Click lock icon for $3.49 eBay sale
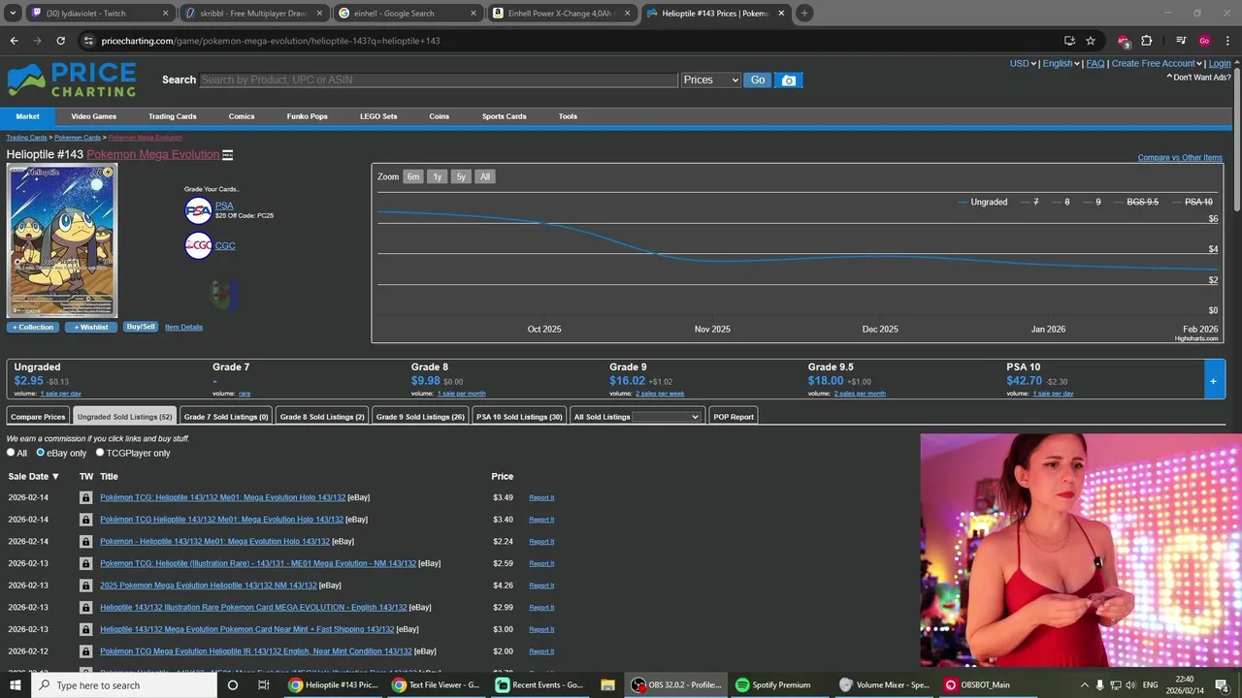1242x698 pixels. (x=85, y=497)
